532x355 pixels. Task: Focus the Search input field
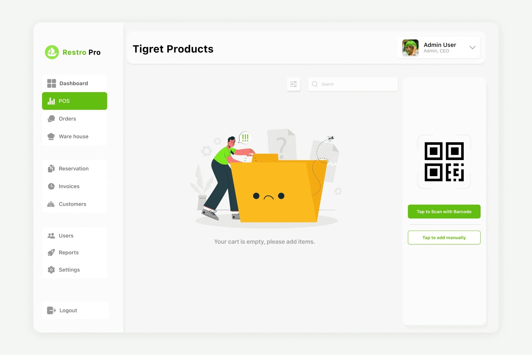point(353,84)
